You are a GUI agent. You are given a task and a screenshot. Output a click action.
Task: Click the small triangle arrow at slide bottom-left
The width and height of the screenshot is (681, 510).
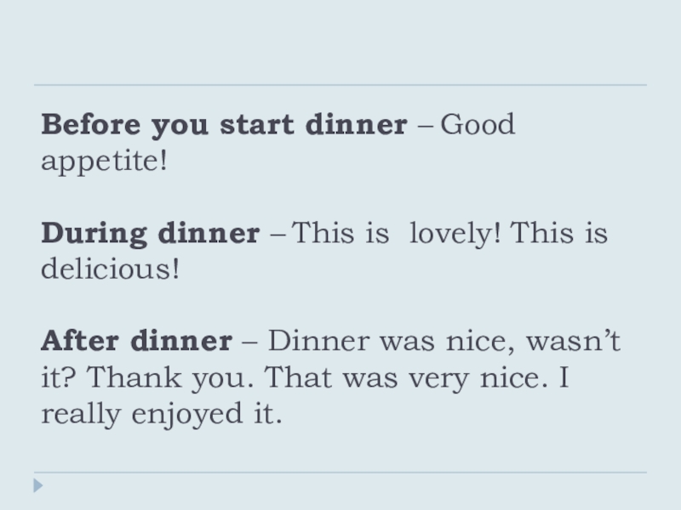[x=37, y=486]
